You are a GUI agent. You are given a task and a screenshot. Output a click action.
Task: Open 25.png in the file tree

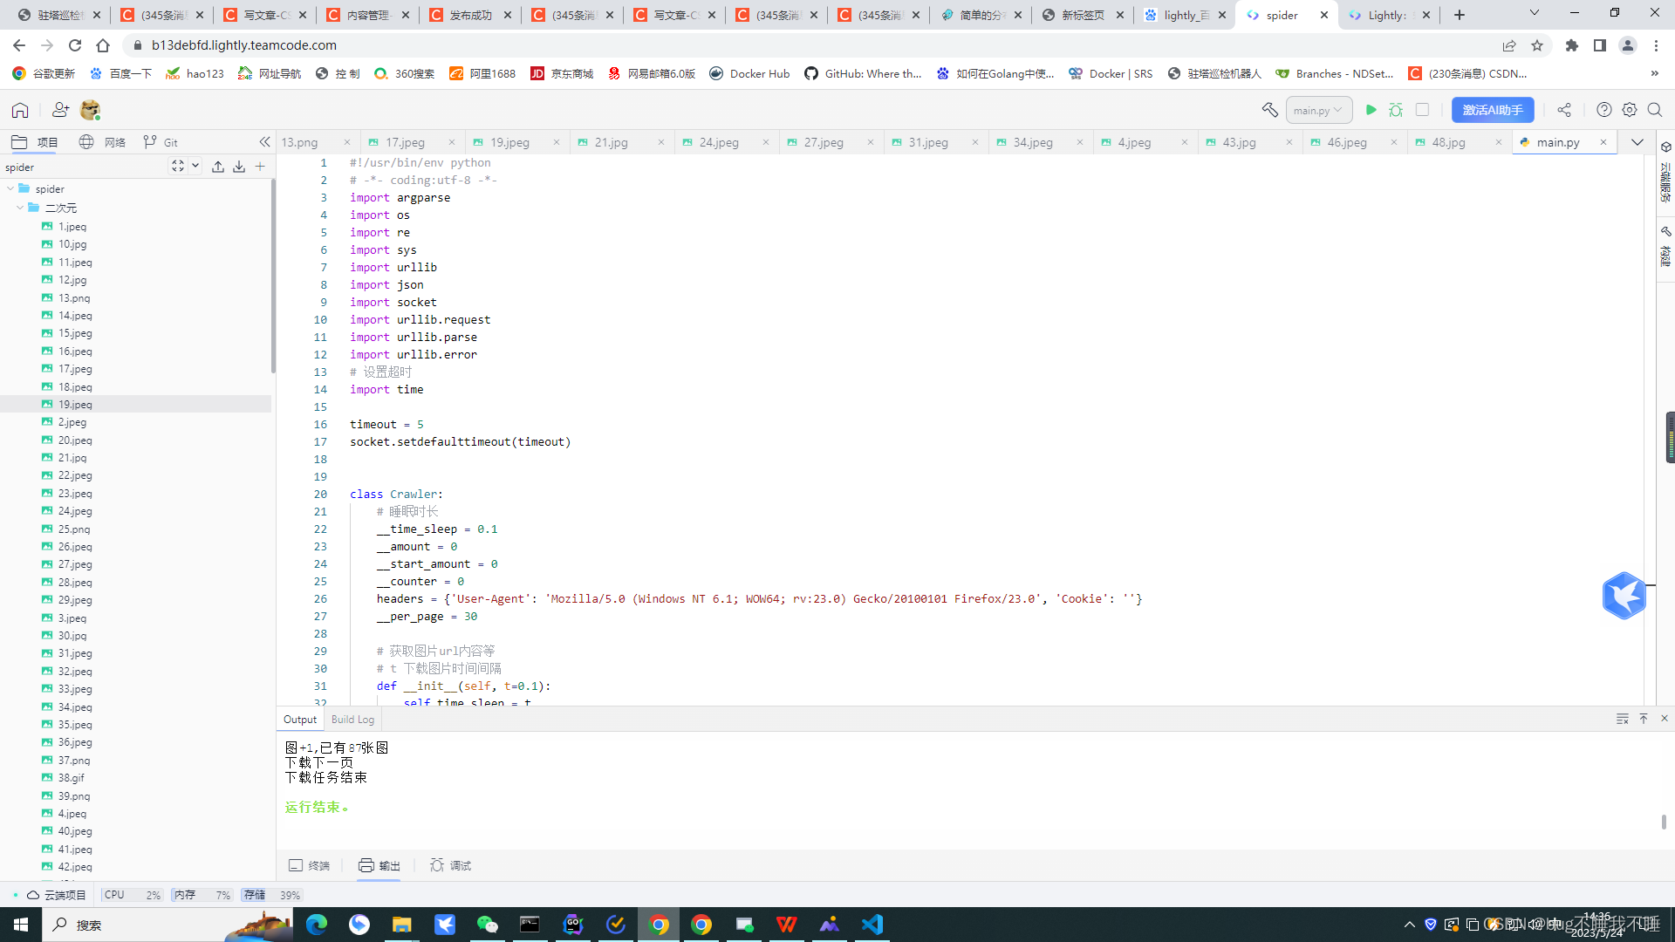pyautogui.click(x=73, y=529)
